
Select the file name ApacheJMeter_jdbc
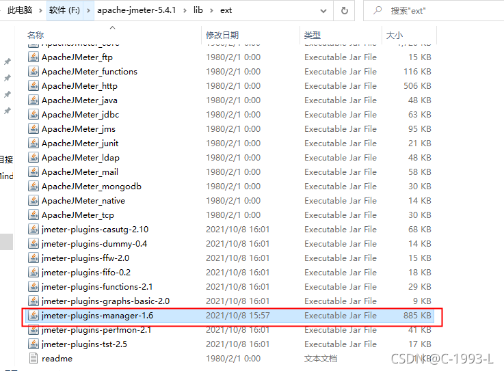click(x=81, y=114)
